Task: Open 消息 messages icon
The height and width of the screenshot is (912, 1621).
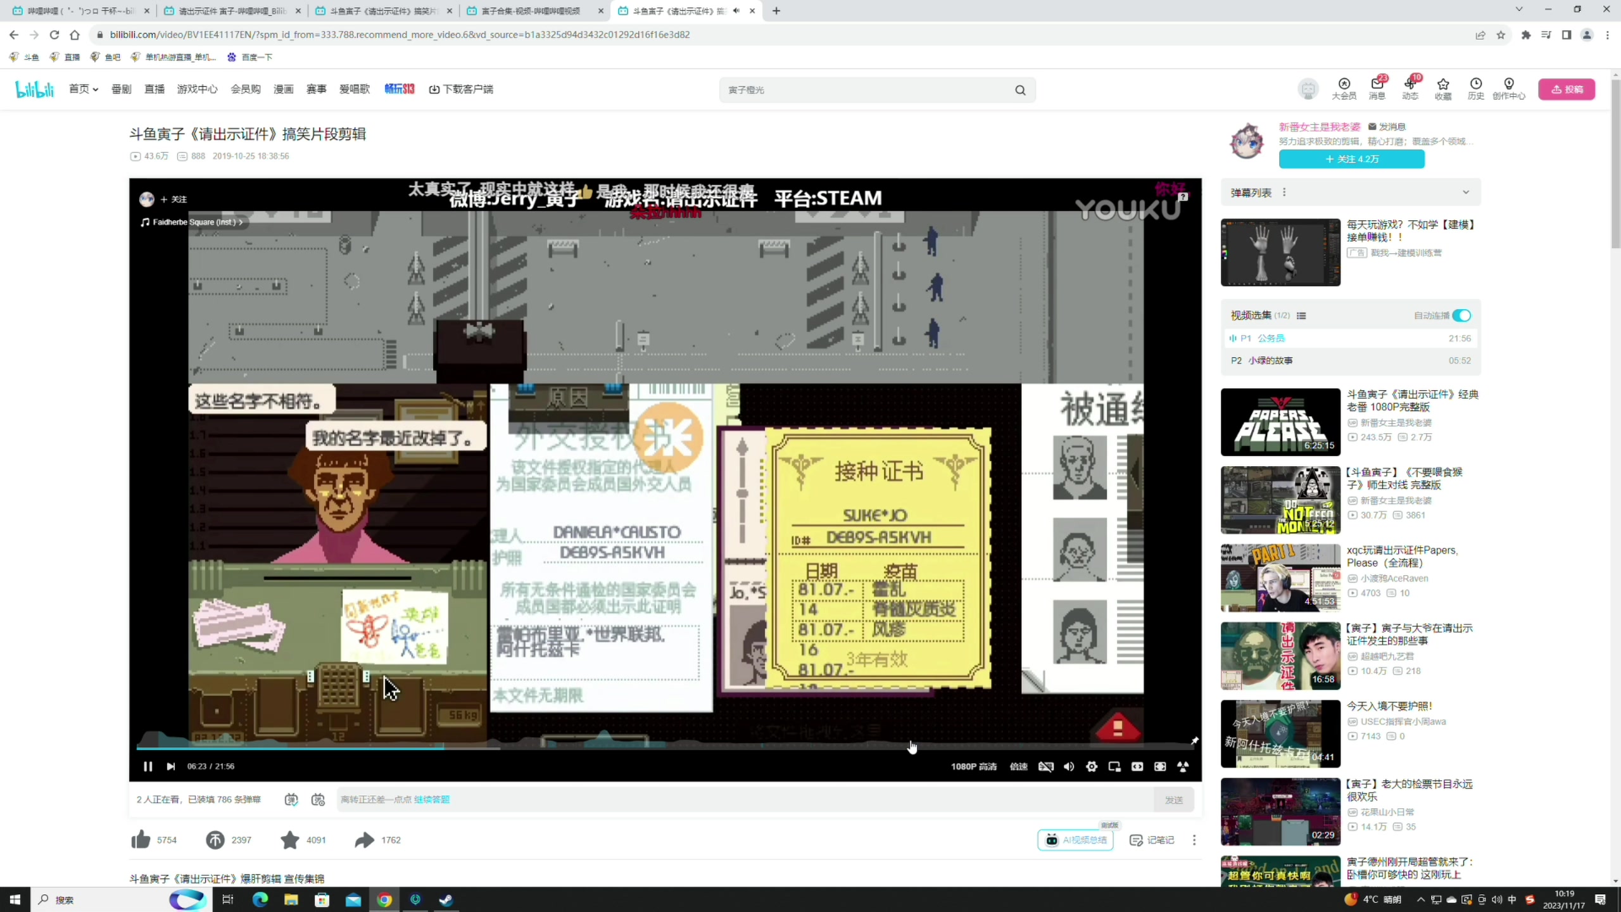Action: point(1377,89)
